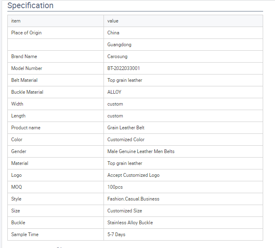Image resolution: width=275 pixels, height=248 pixels.
Task: Click the Specification heading
Action: (x=30, y=5)
